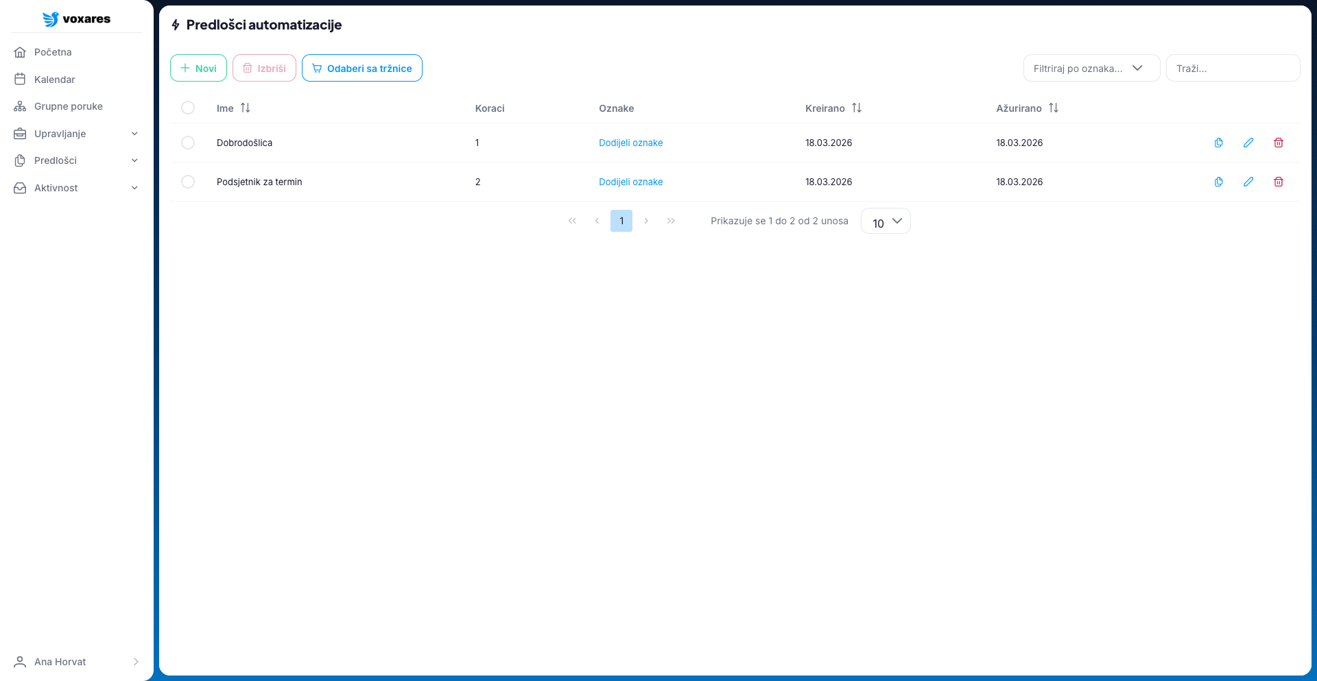Select the Dobrodošlica row checkbox

point(188,143)
